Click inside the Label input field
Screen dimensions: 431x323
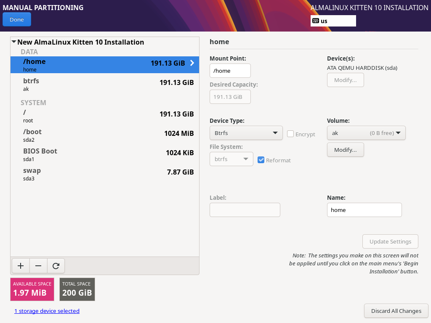coord(245,210)
